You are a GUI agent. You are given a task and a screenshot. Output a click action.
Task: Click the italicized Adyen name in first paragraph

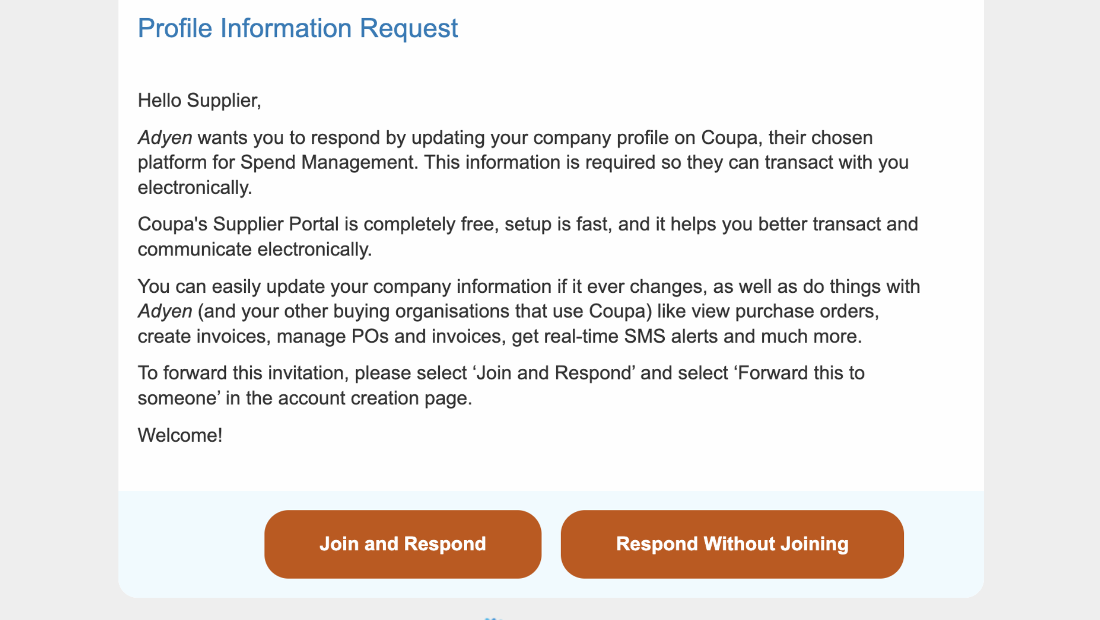164,137
